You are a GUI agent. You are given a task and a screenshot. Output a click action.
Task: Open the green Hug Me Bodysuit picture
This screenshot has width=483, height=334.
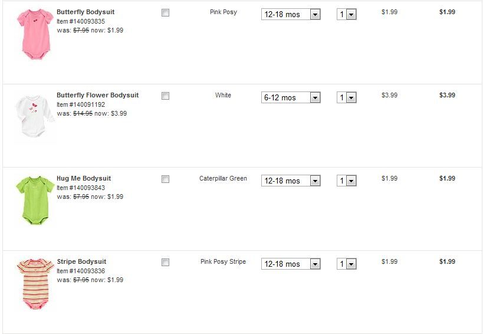point(34,199)
